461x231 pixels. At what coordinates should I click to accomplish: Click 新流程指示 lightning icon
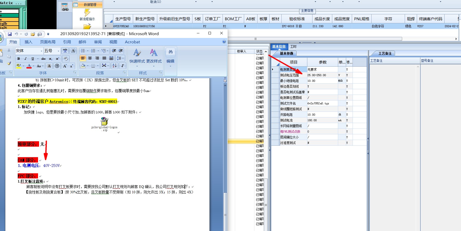tap(87, 15)
